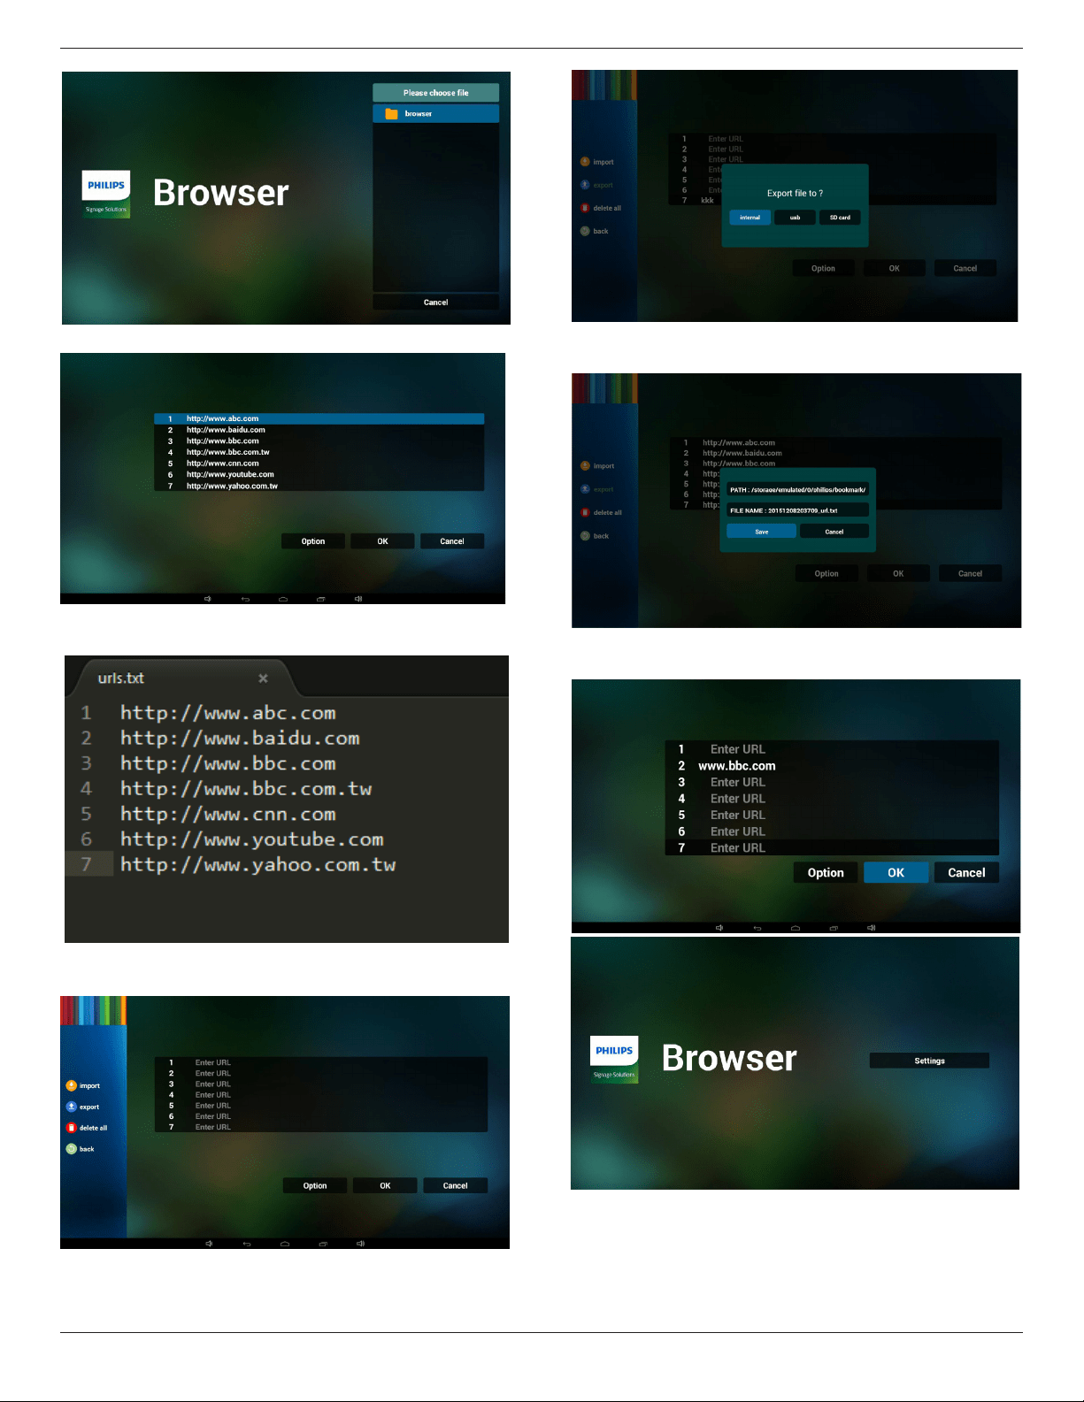Click Option under the highlighted http://www.abc.com list
The width and height of the screenshot is (1084, 1402).
tap(313, 541)
